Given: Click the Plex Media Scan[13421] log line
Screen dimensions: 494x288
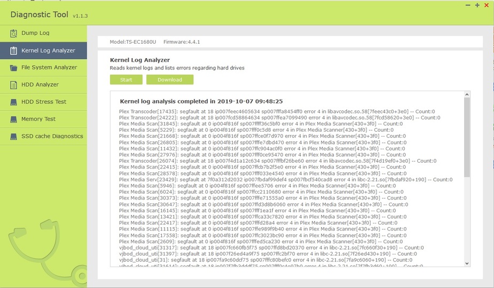Looking at the screenshot, I should [263, 217].
